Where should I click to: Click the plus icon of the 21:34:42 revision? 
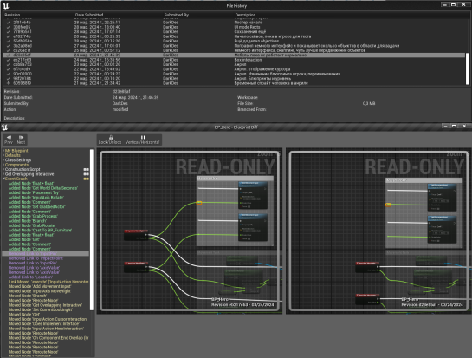[x=8, y=83]
